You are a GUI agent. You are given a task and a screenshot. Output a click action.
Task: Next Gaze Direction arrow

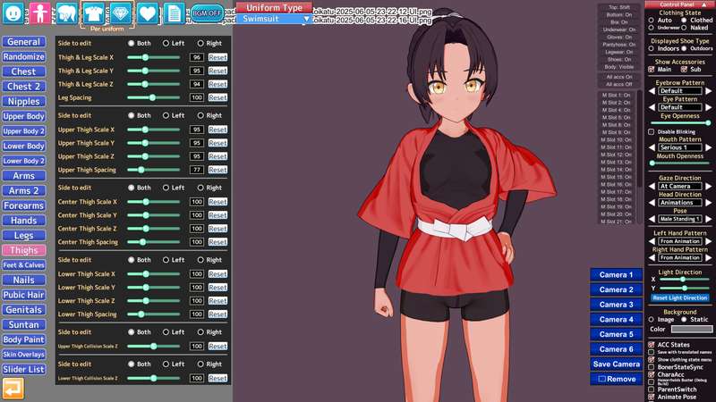(708, 186)
